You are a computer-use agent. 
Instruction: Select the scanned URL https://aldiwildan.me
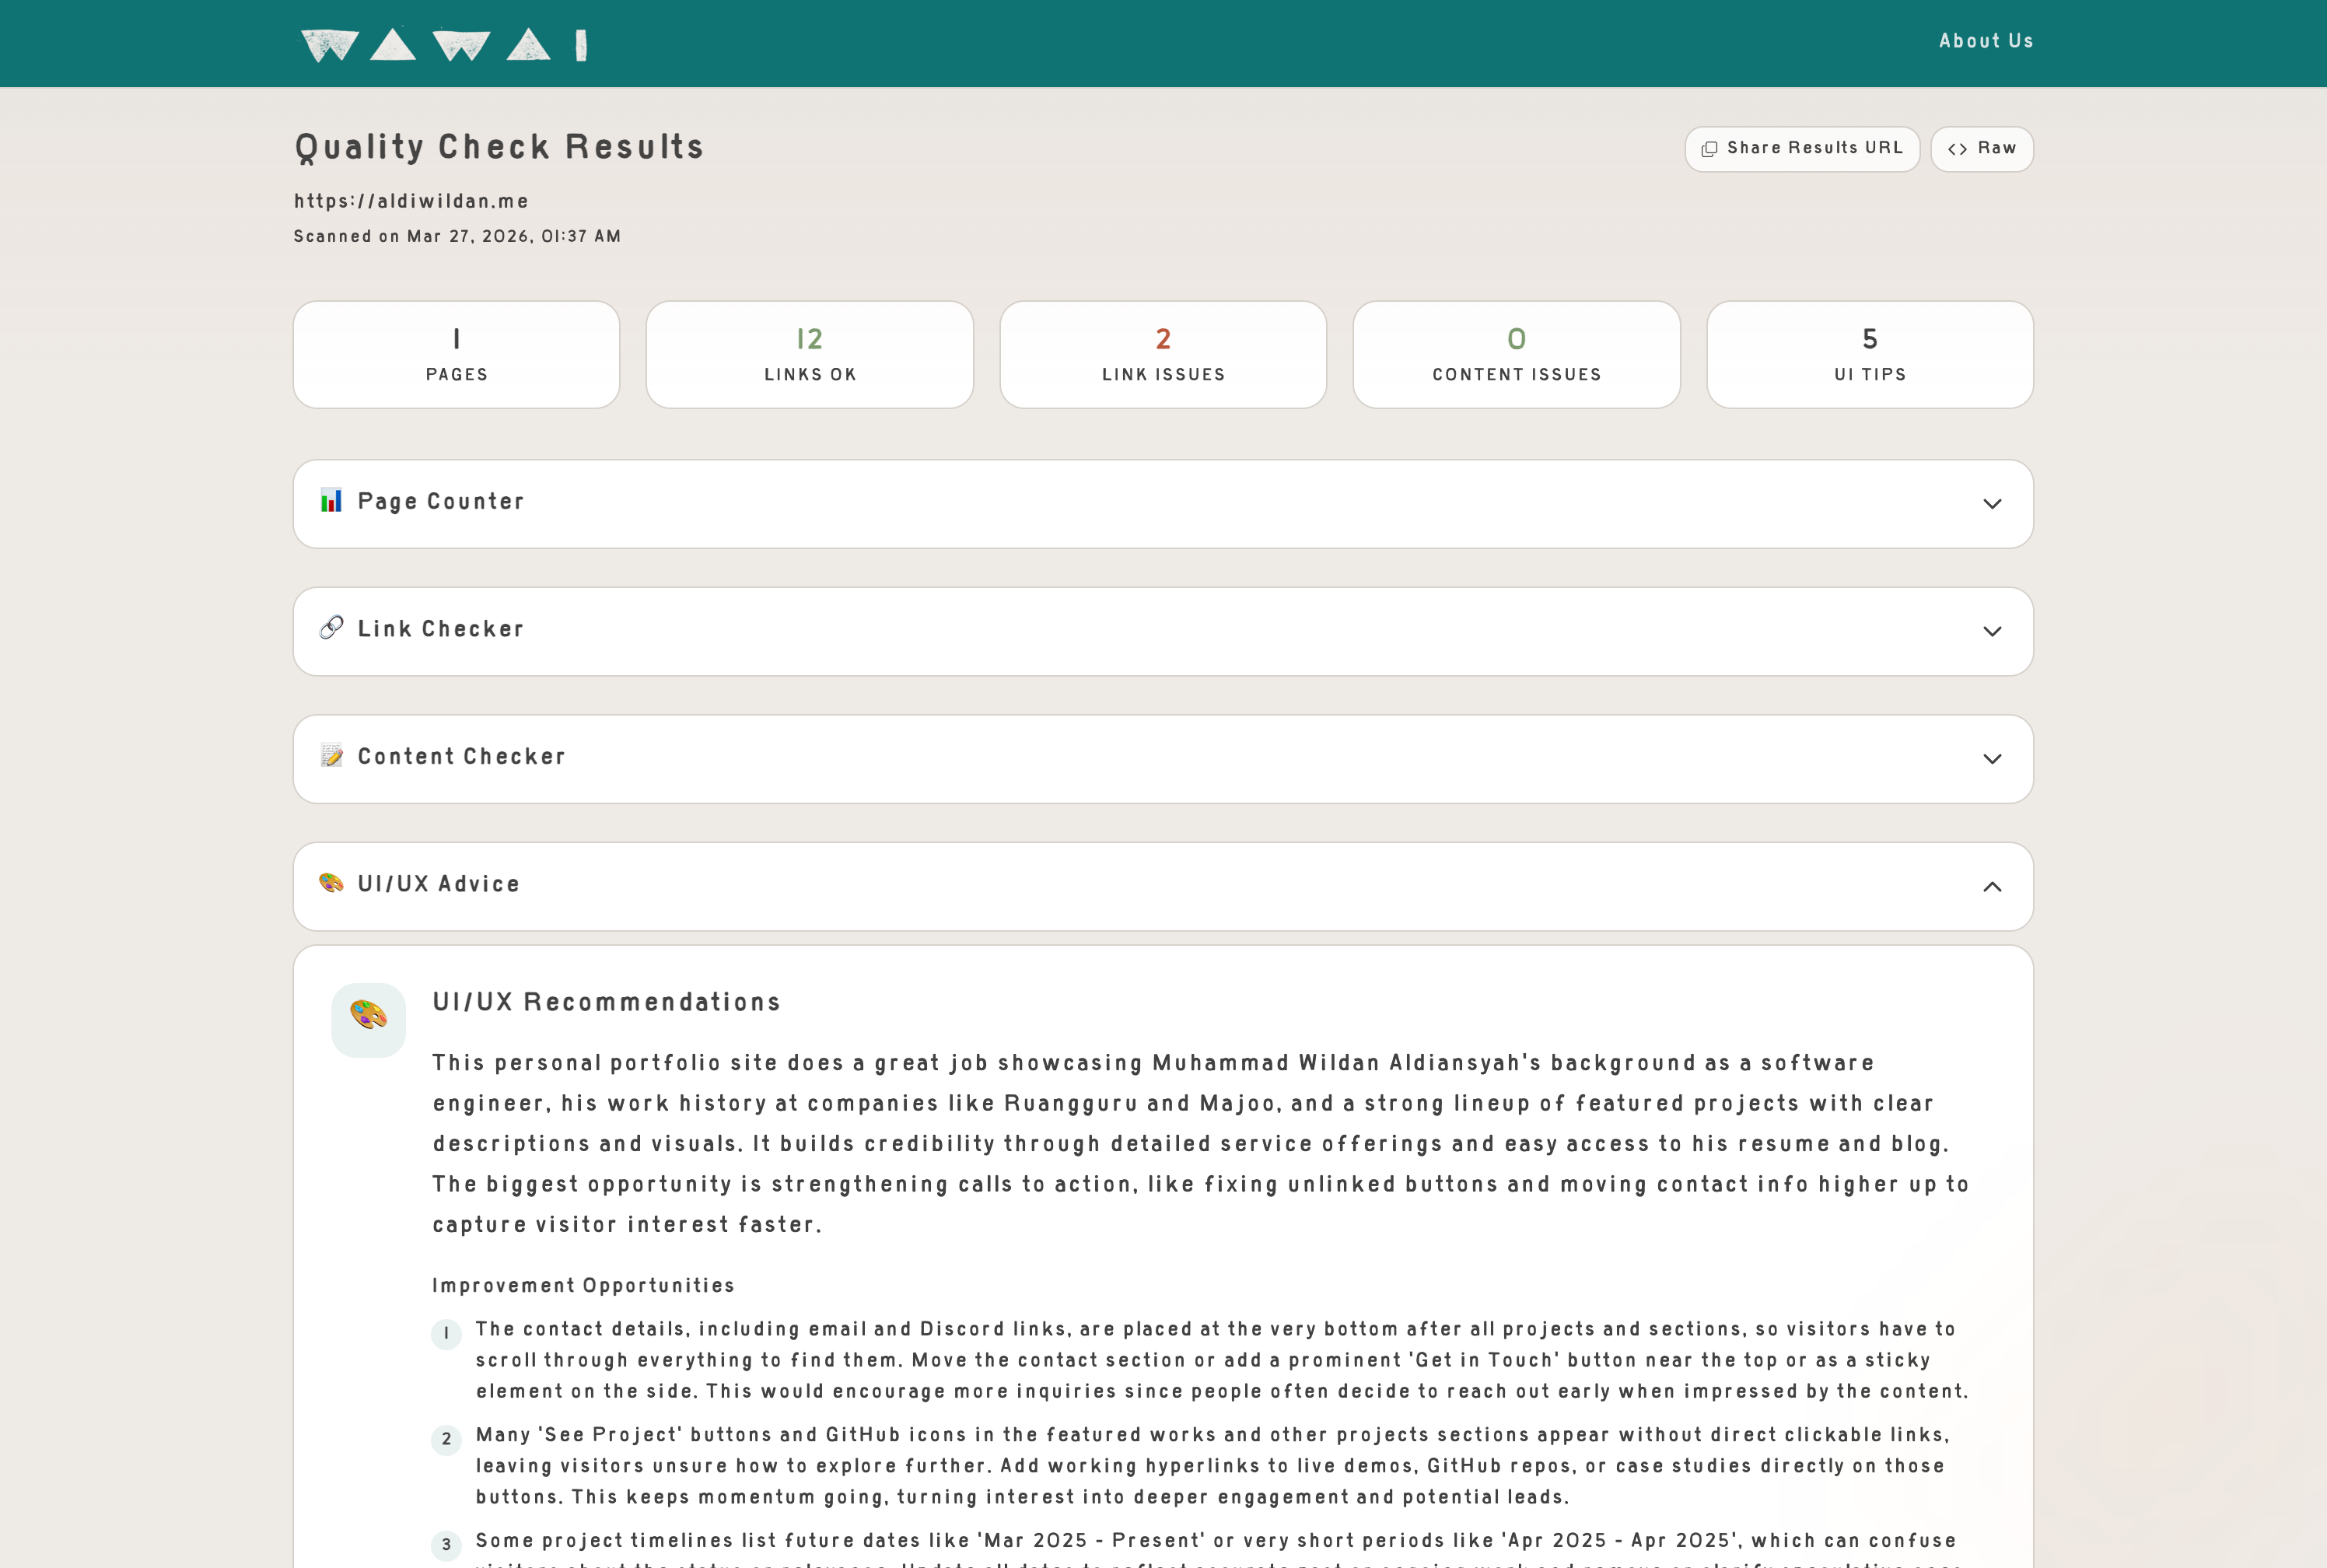(411, 201)
